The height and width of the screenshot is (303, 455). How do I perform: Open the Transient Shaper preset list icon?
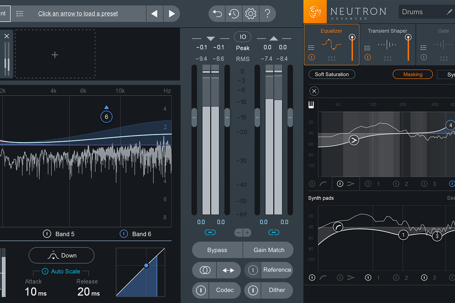(368, 48)
